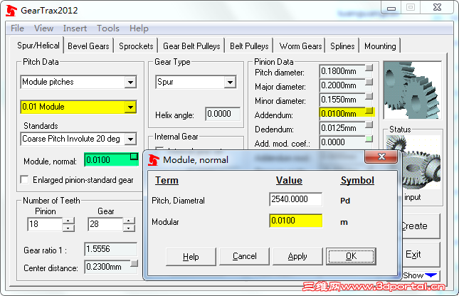Click Help in Module, normal dialog
This screenshot has width=459, height=296.
click(191, 257)
